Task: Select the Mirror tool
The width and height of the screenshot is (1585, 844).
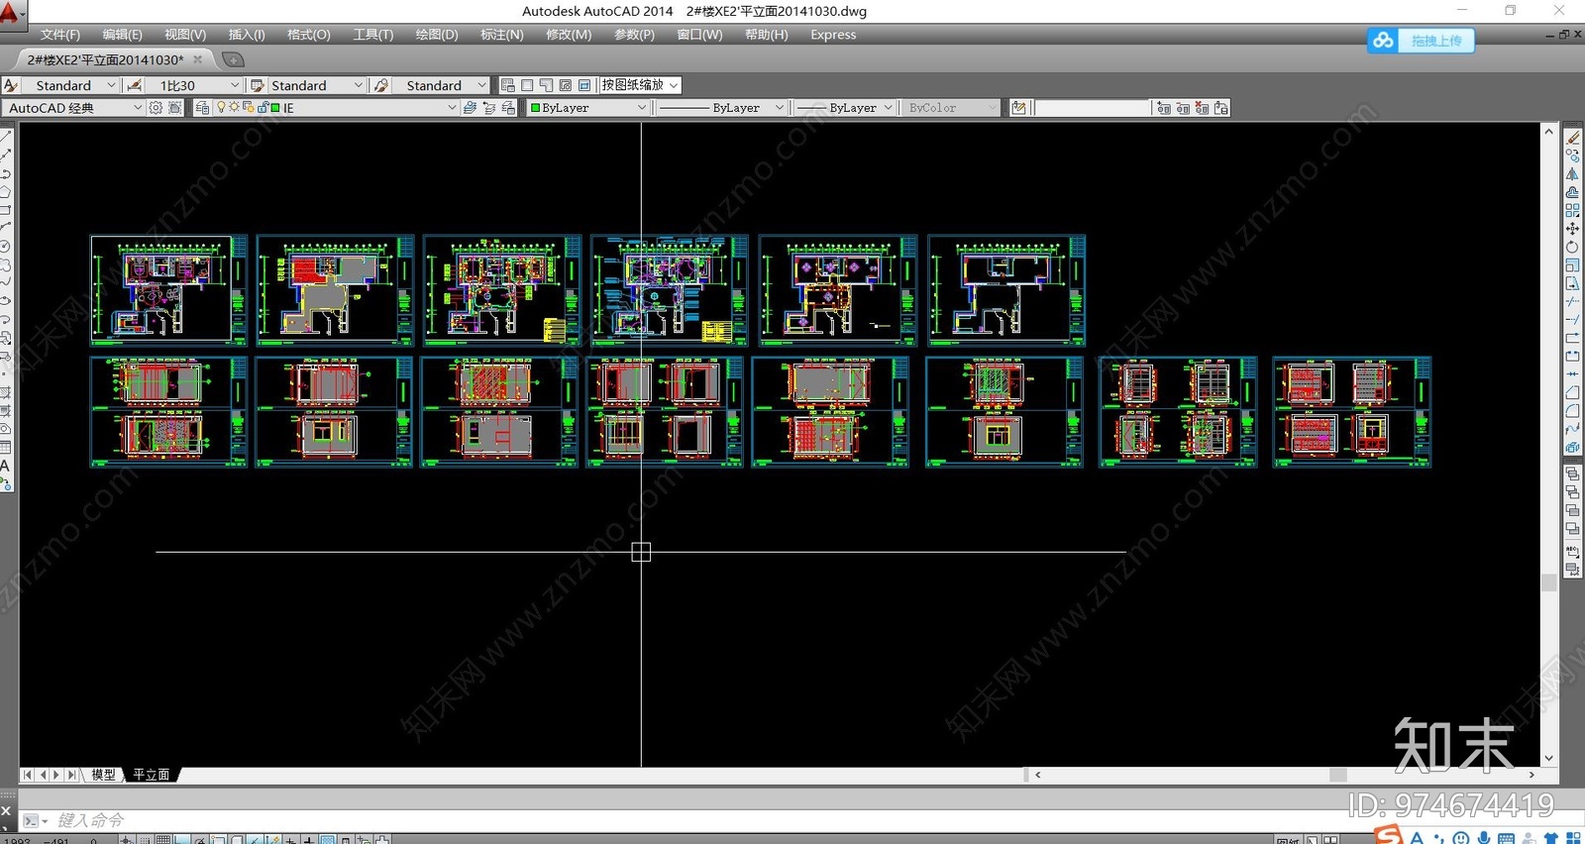Action: coord(1572,174)
